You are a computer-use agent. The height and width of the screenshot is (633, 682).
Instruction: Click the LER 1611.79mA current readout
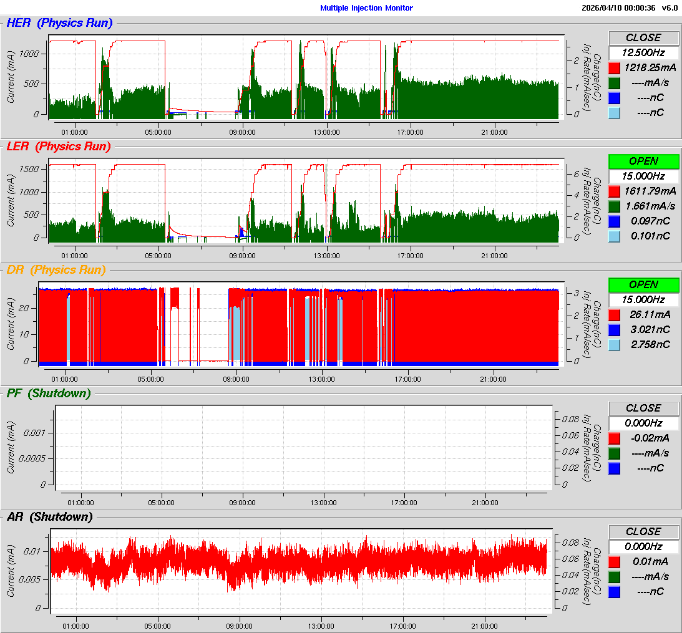pos(650,191)
